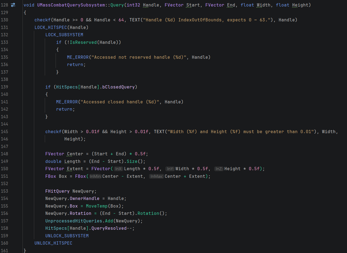Click the switch header/source gutter icon on line 128
The height and width of the screenshot is (253, 347).
[13, 5]
